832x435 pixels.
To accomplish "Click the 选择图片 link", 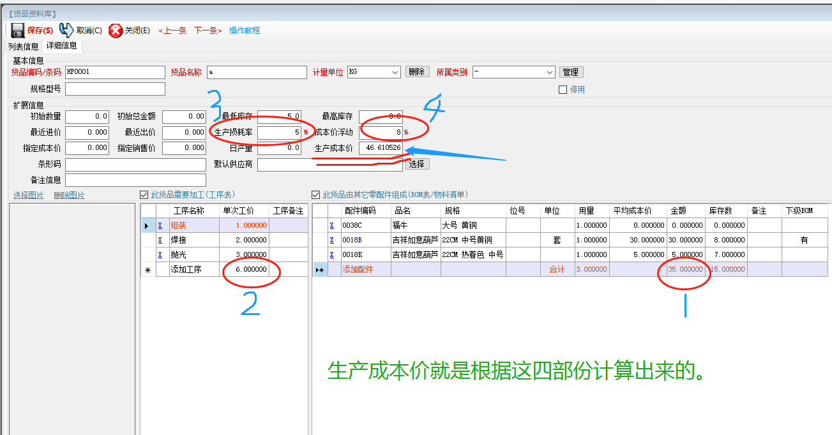I will [28, 195].
